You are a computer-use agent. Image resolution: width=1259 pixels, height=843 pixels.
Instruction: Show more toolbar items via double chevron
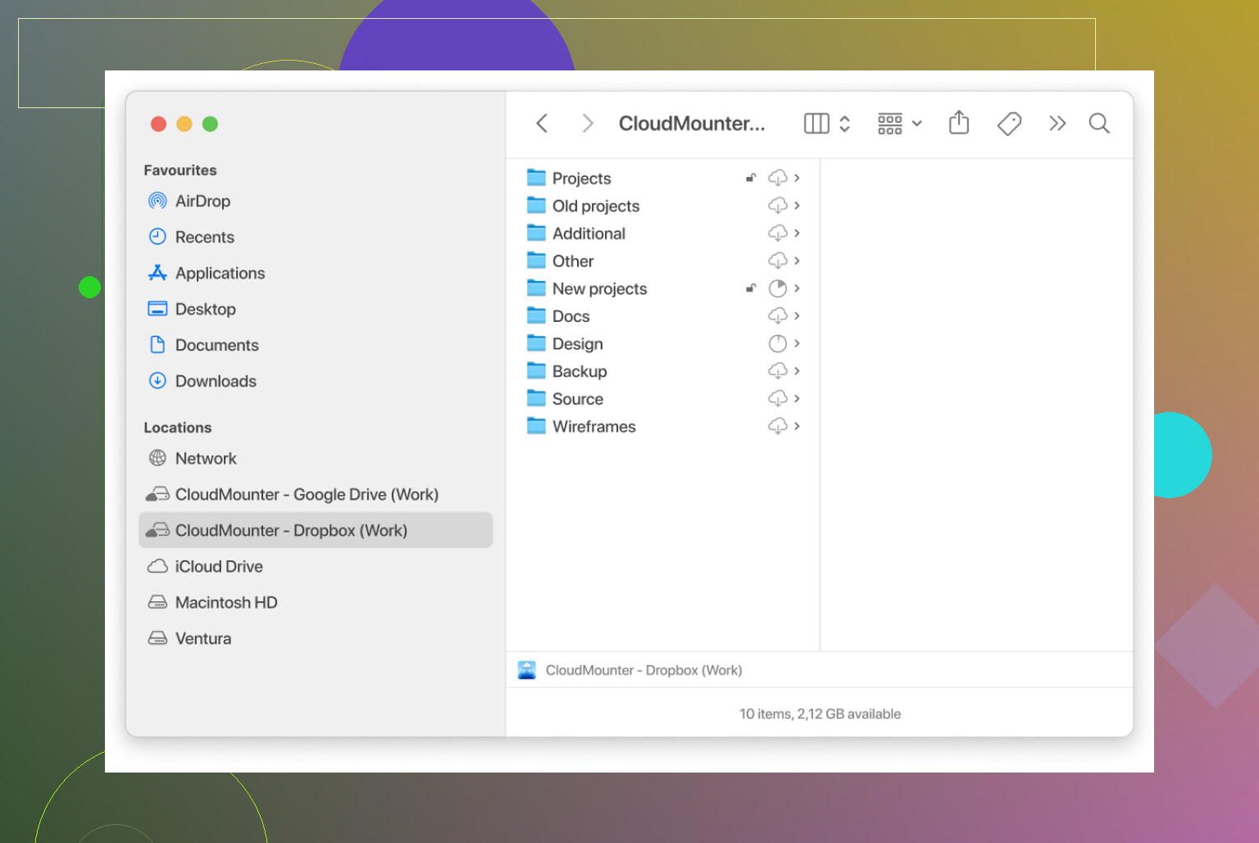point(1057,124)
